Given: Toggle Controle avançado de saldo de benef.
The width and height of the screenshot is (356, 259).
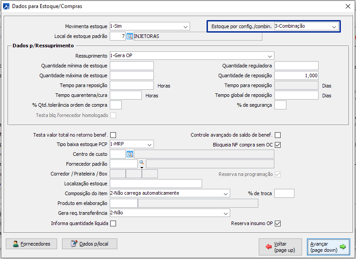Looking at the screenshot, I should click(278, 135).
